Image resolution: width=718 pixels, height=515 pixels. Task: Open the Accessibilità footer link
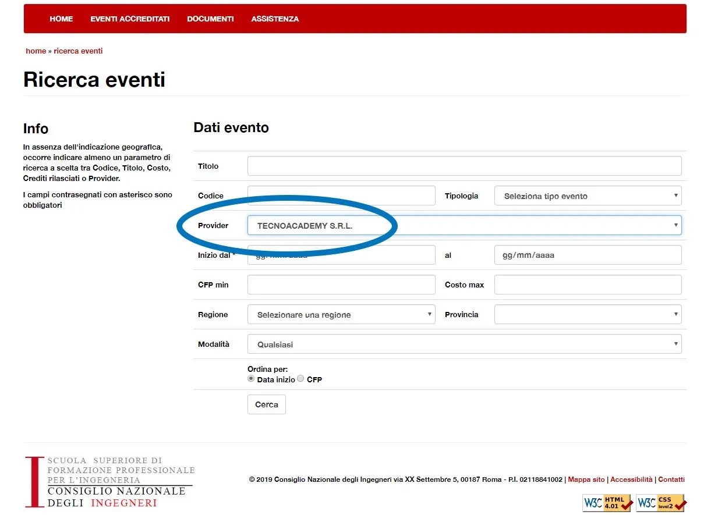(631, 480)
